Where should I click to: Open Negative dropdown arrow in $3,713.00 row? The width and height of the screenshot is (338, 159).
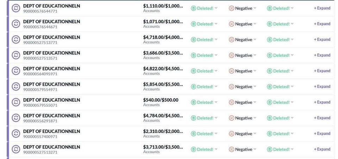(x=255, y=150)
